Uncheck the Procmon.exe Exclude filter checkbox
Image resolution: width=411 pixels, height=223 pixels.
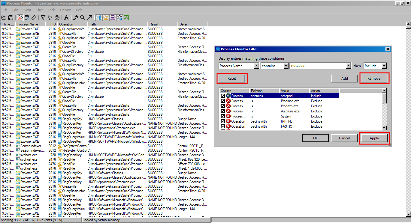(x=223, y=101)
